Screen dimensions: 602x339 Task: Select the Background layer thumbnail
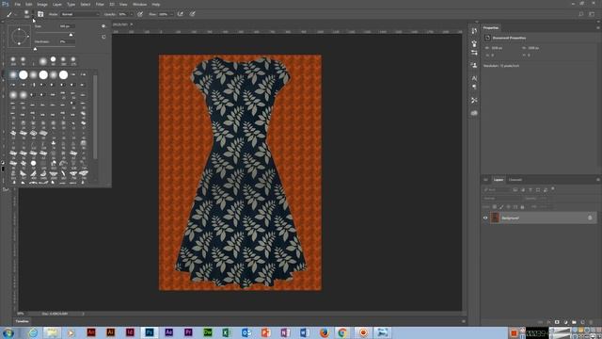point(495,218)
